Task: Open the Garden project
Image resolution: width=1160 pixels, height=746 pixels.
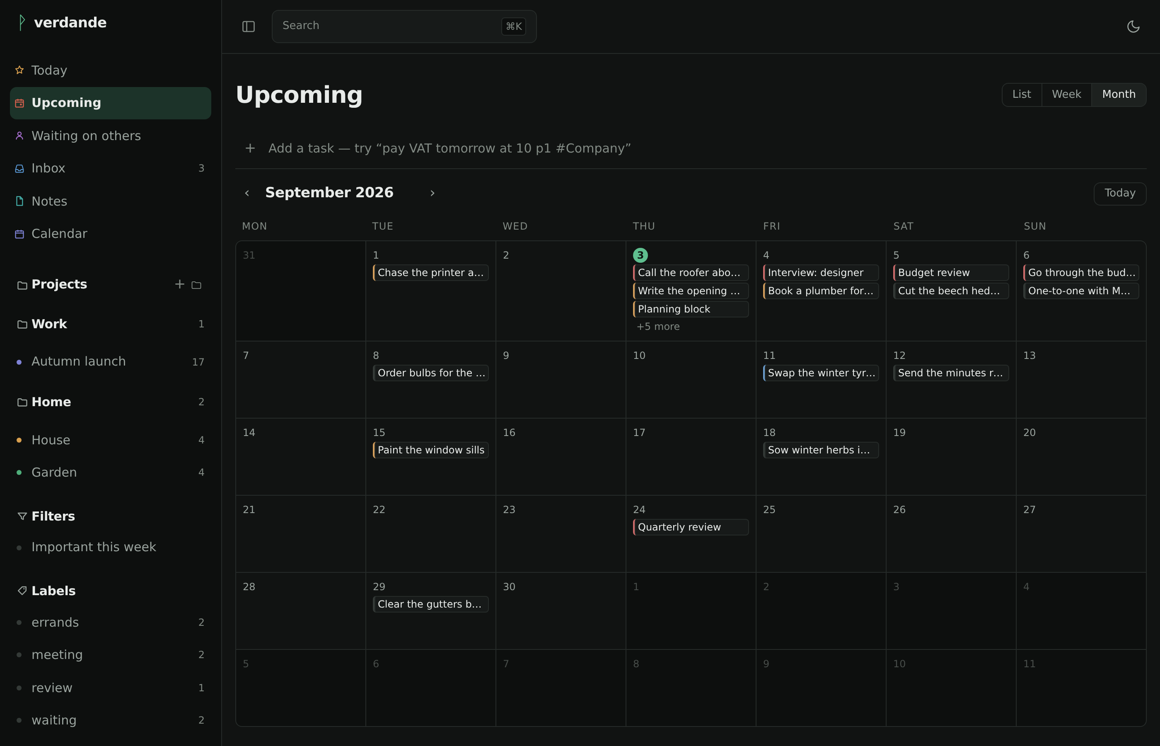Action: (110, 472)
